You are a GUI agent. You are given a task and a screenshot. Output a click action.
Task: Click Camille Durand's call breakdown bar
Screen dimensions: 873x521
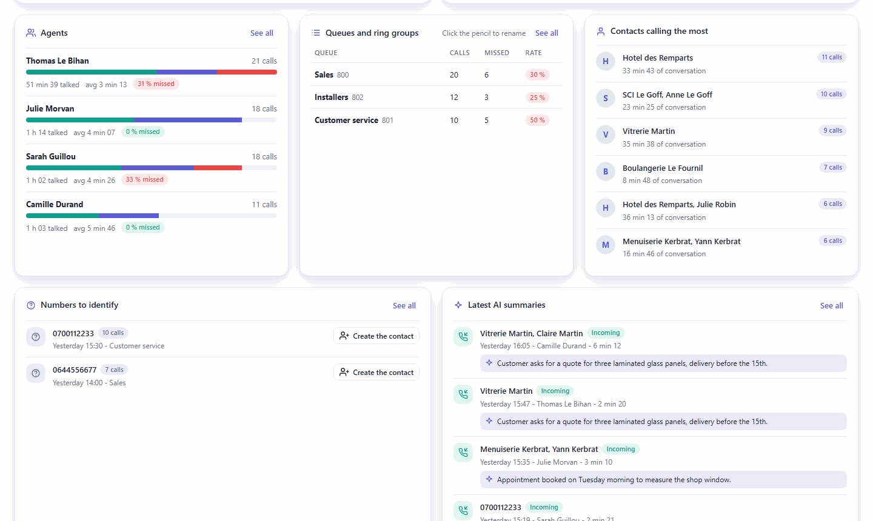coord(152,216)
